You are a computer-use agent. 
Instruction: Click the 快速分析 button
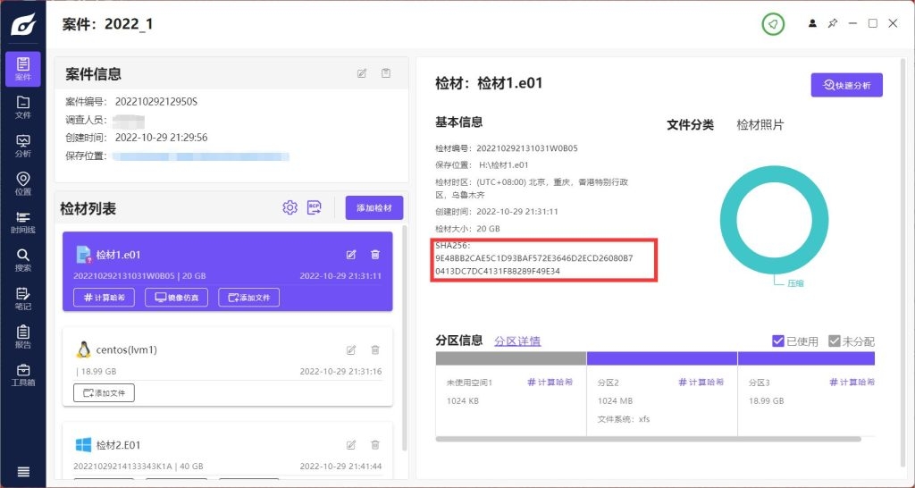[846, 85]
